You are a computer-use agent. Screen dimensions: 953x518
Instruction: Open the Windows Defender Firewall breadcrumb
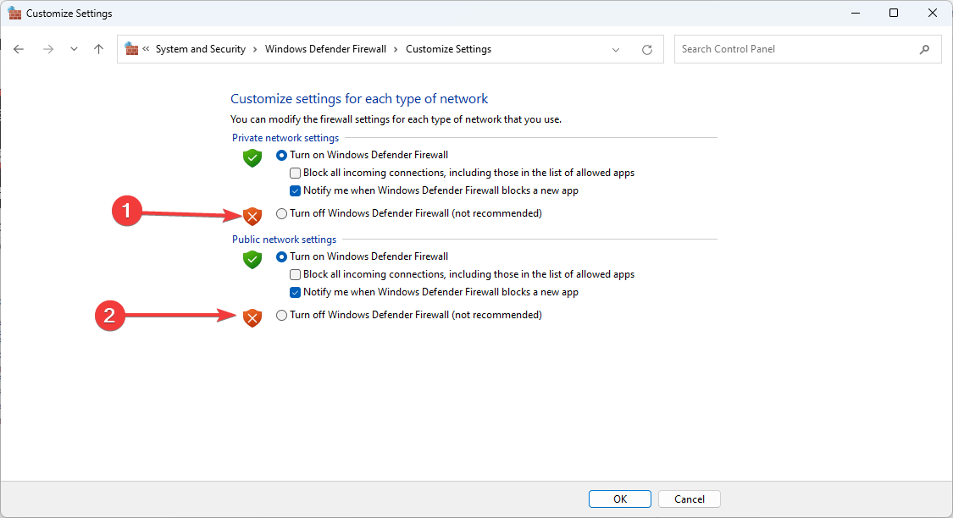[x=325, y=49]
